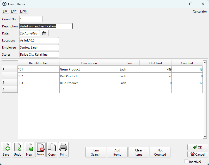Click On Hand value 0 for Blue Product
The width and height of the screenshot is (209, 165).
tap(156, 83)
